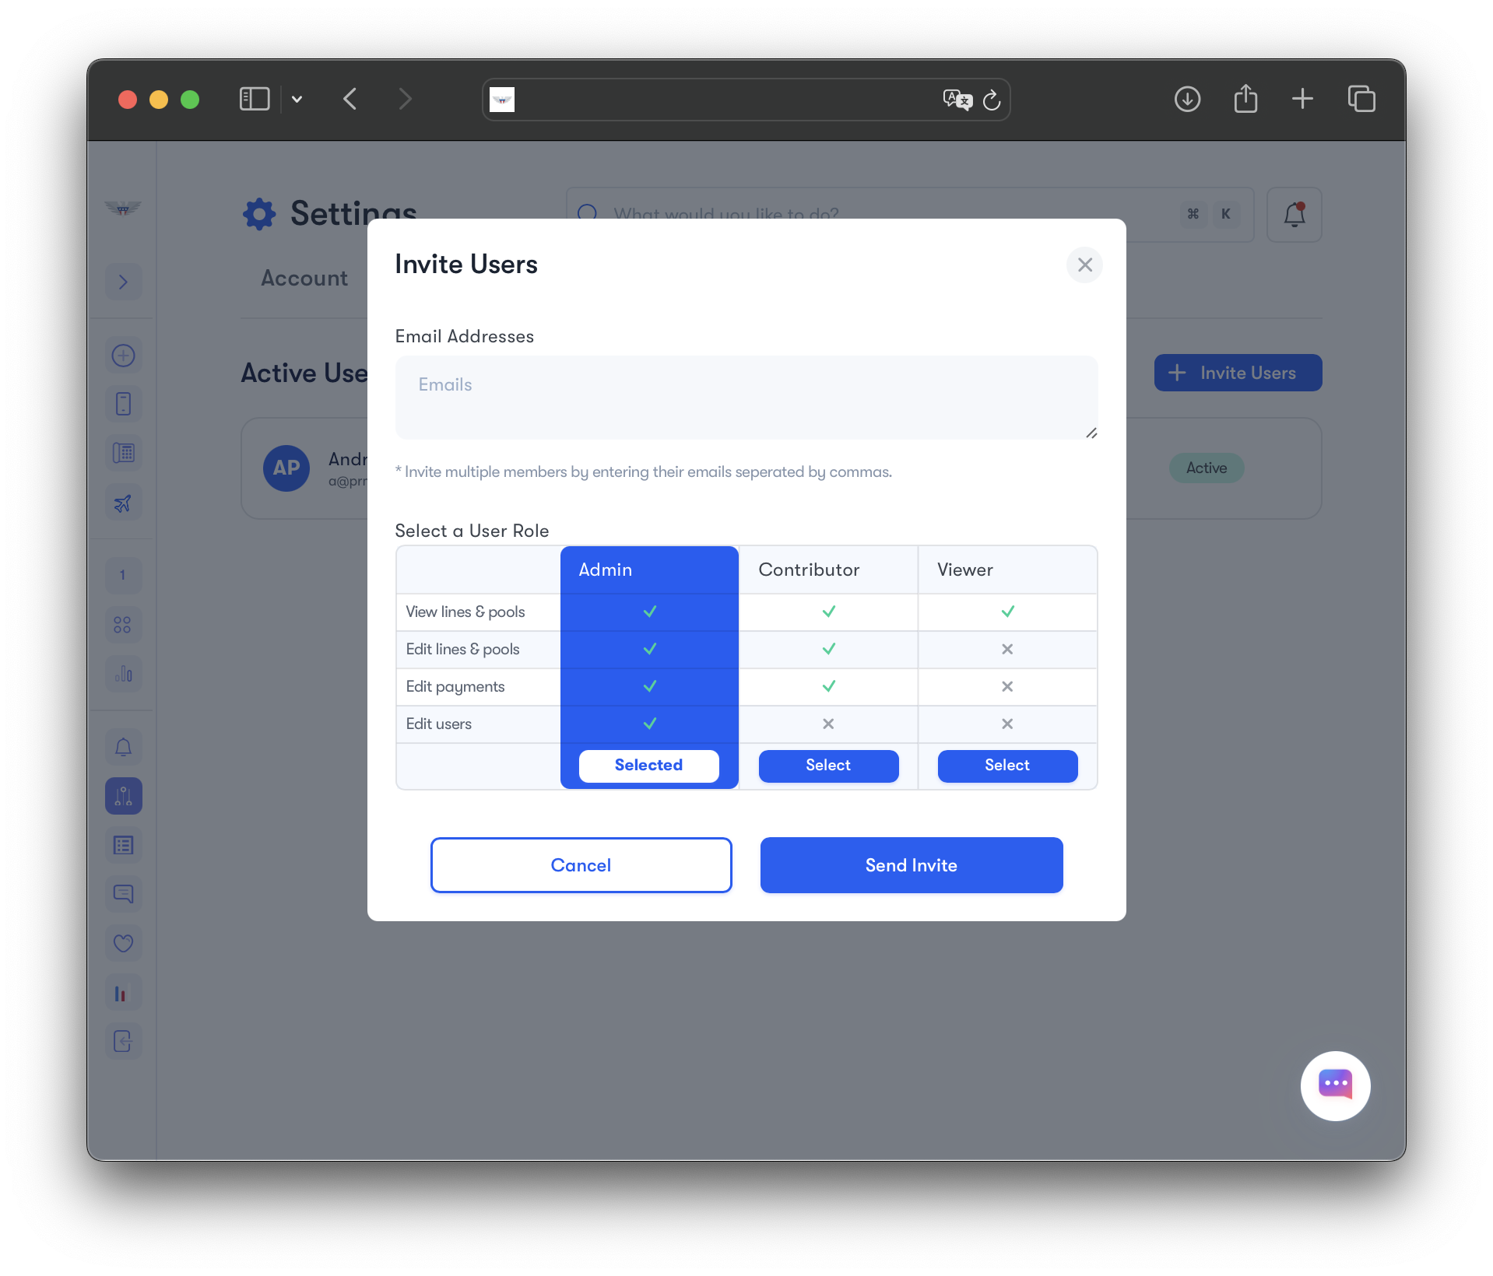Expand the app sidebar with the chevron
Screen dimensions: 1493x1276
pyautogui.click(x=123, y=282)
